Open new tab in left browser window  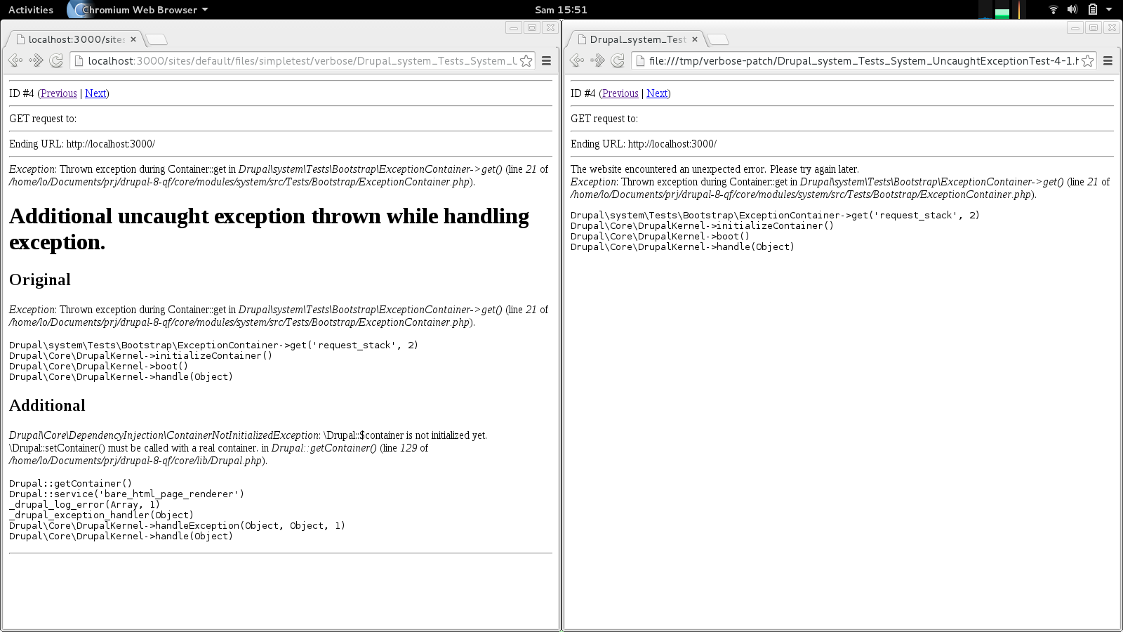[x=156, y=39]
